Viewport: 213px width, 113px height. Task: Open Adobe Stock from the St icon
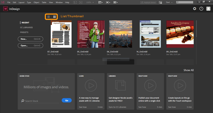pos(81,3)
